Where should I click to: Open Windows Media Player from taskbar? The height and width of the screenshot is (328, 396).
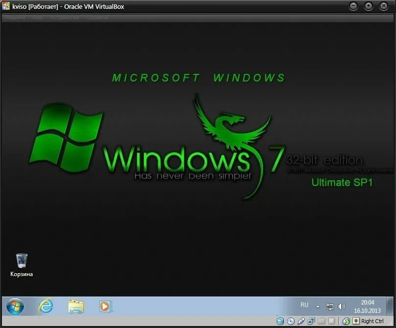point(106,306)
